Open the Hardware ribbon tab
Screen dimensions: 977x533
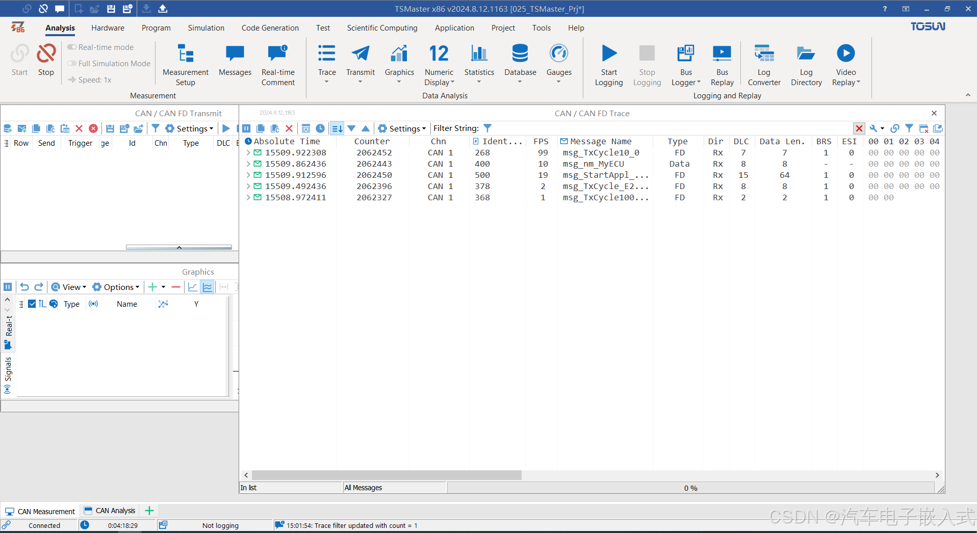[108, 28]
